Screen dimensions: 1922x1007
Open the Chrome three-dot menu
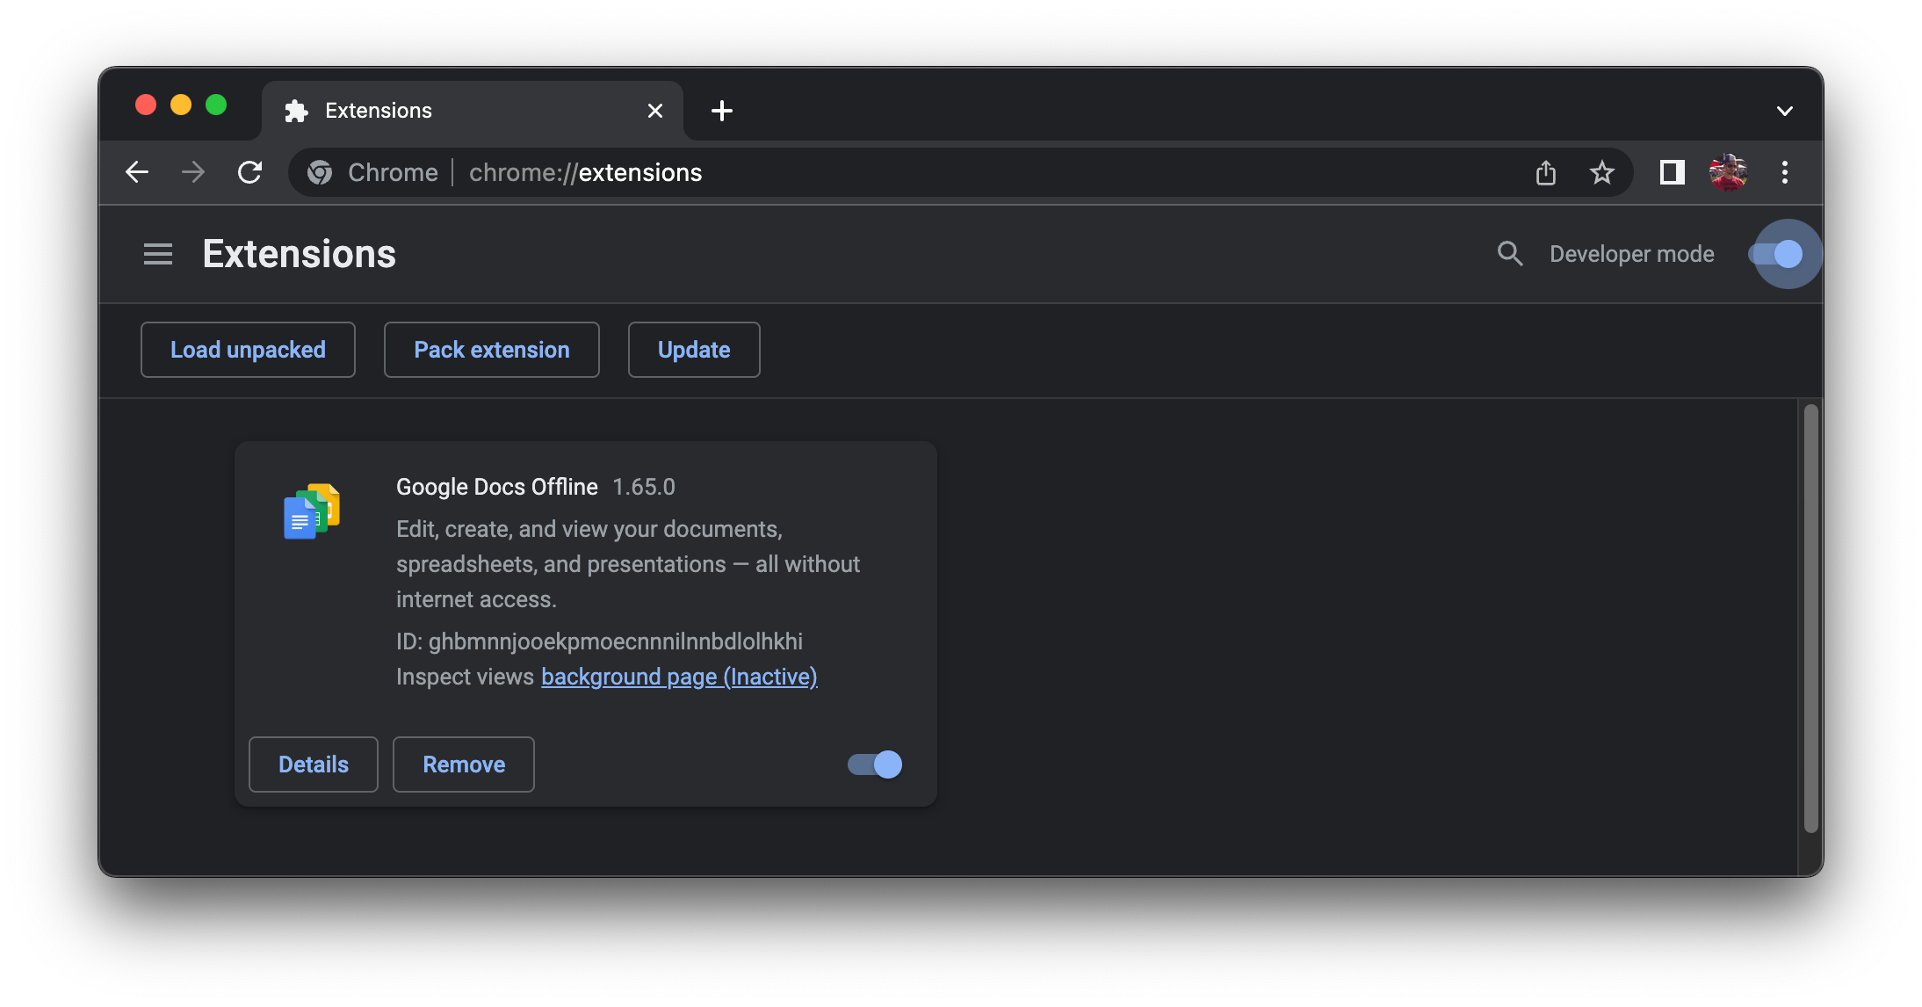tap(1784, 172)
